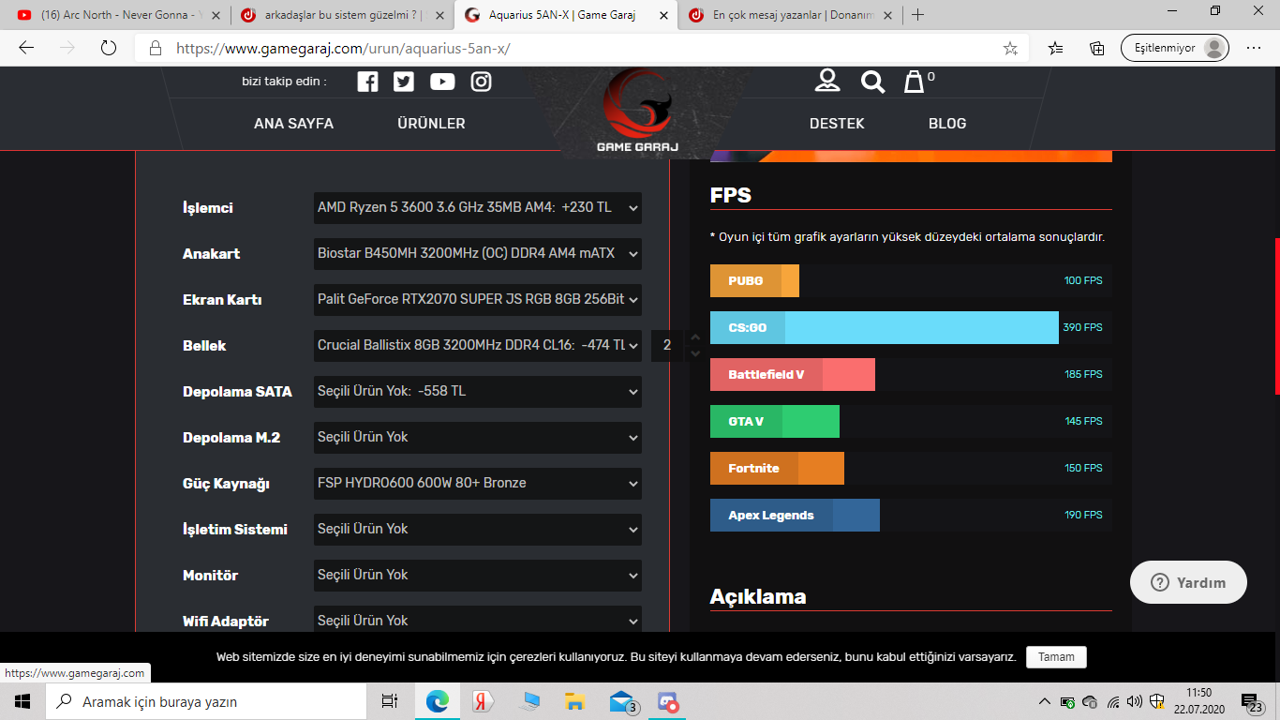This screenshot has width=1280, height=720.
Task: Click the GTA V FPS bar
Action: click(775, 422)
